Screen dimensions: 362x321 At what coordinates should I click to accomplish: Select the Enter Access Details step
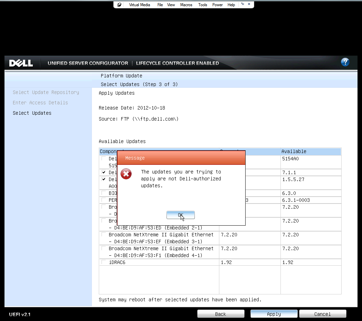click(x=40, y=103)
